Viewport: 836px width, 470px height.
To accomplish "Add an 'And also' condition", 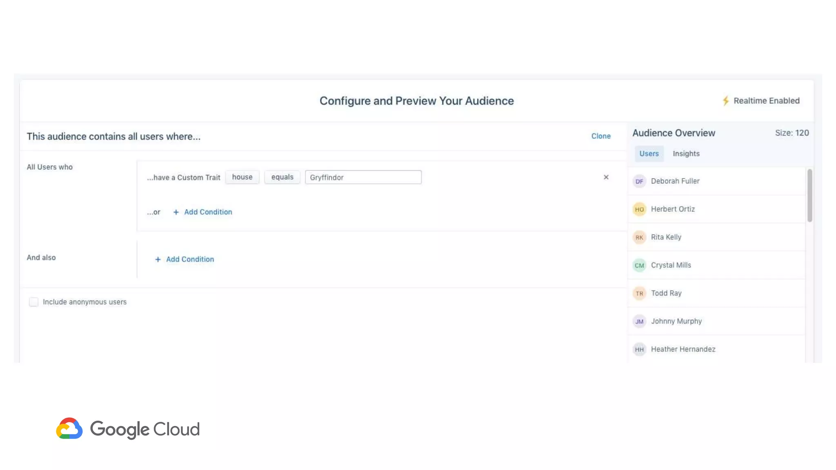I will pos(185,259).
